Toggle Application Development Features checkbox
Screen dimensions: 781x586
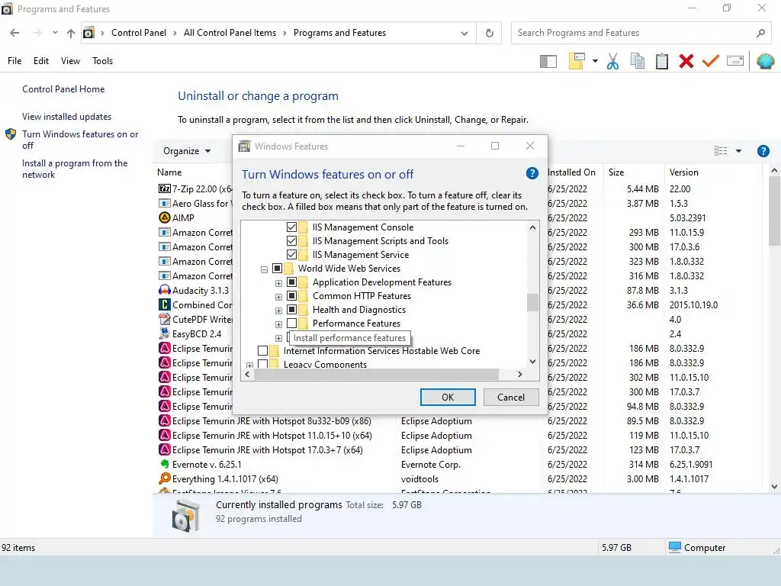tap(292, 282)
